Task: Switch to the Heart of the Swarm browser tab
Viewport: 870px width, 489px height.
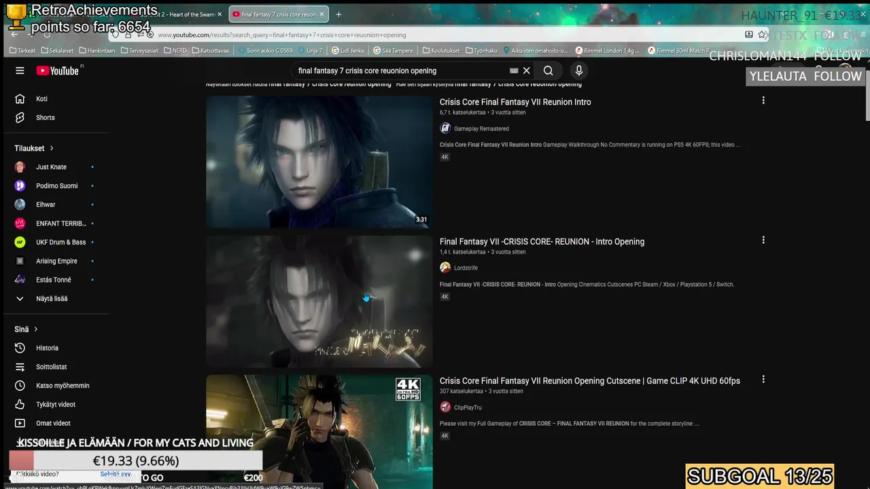Action: [178, 14]
